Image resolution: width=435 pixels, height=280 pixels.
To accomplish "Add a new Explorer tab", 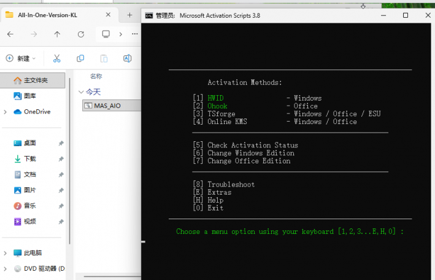I will click(129, 15).
